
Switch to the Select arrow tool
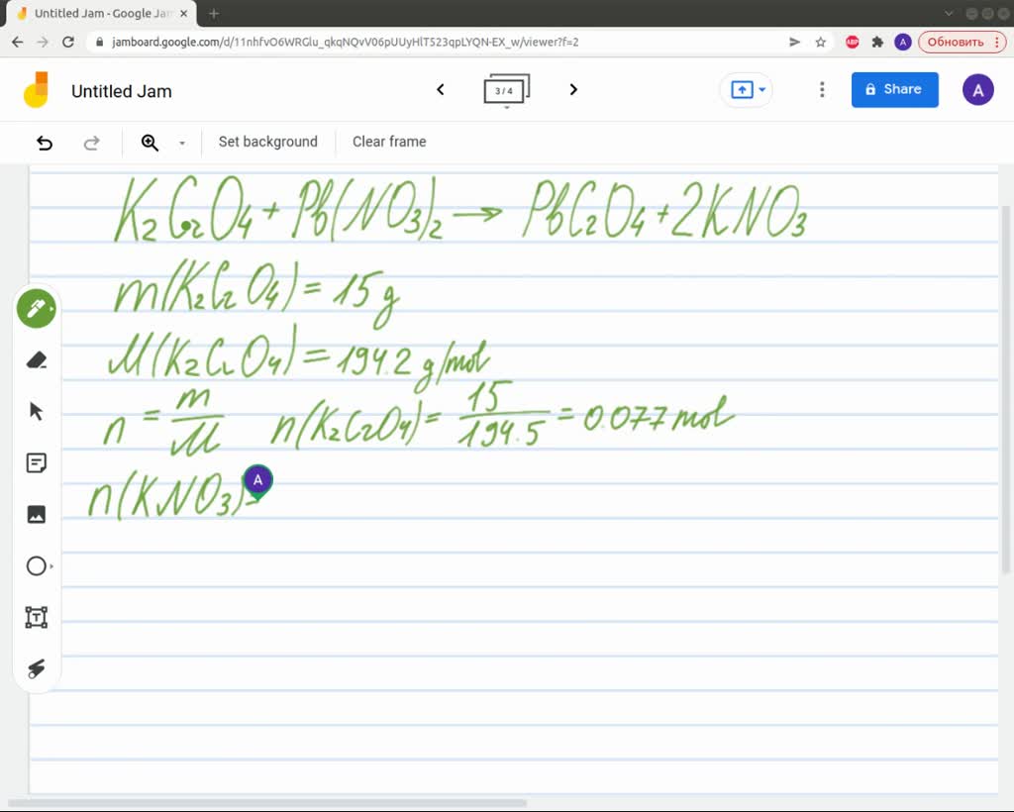[x=36, y=410]
